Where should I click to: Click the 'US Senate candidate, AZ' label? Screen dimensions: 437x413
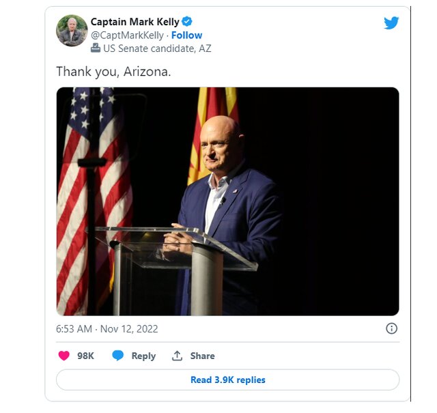pos(157,48)
